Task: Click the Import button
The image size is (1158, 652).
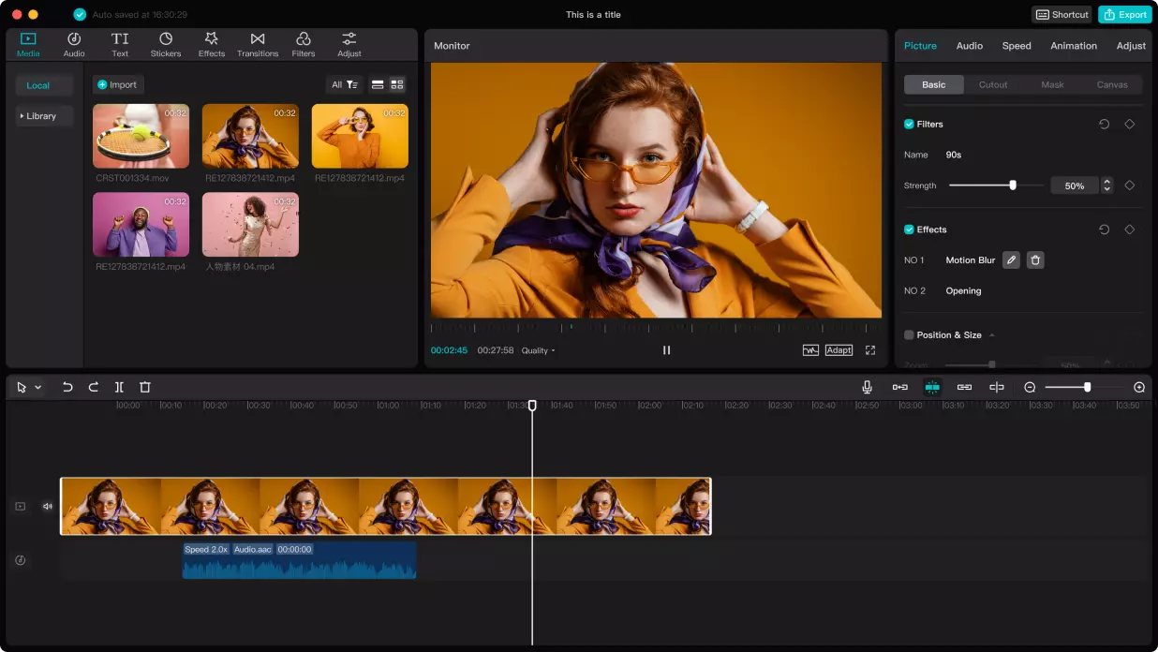Action: 118,84
